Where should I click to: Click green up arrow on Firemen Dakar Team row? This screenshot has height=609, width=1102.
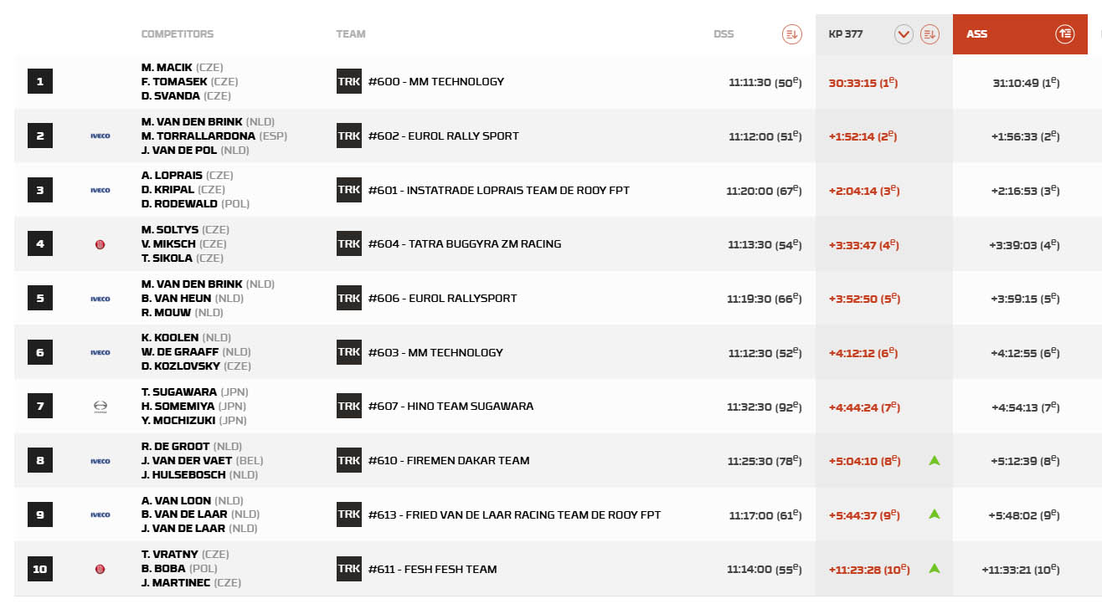coord(935,460)
